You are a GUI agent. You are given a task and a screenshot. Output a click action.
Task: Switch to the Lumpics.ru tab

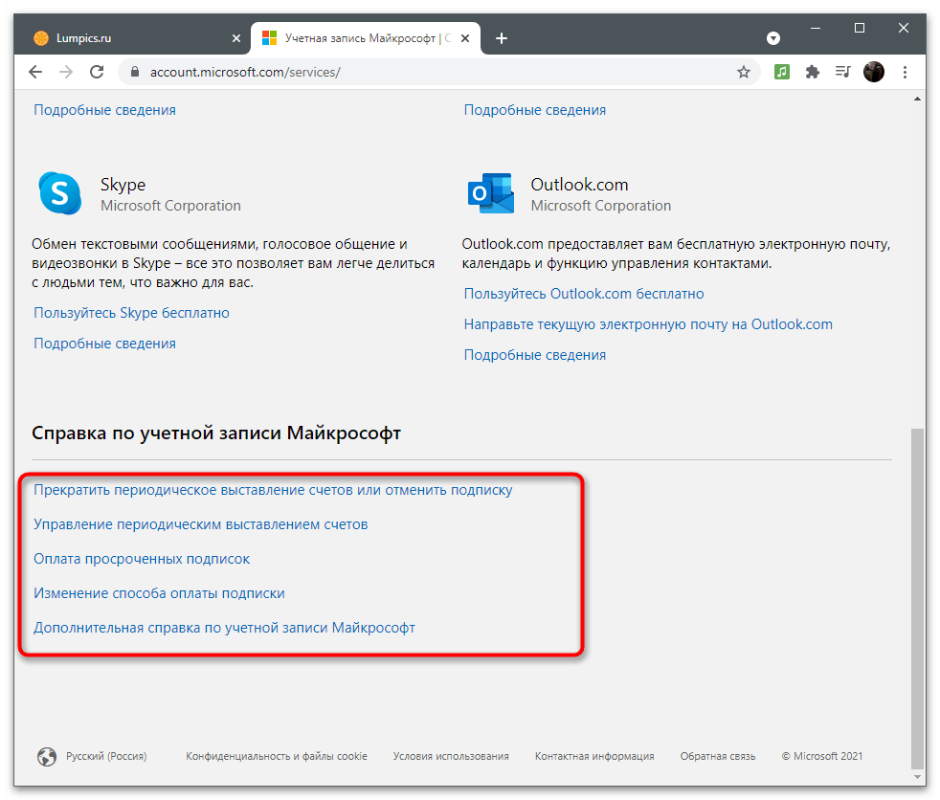(131, 38)
